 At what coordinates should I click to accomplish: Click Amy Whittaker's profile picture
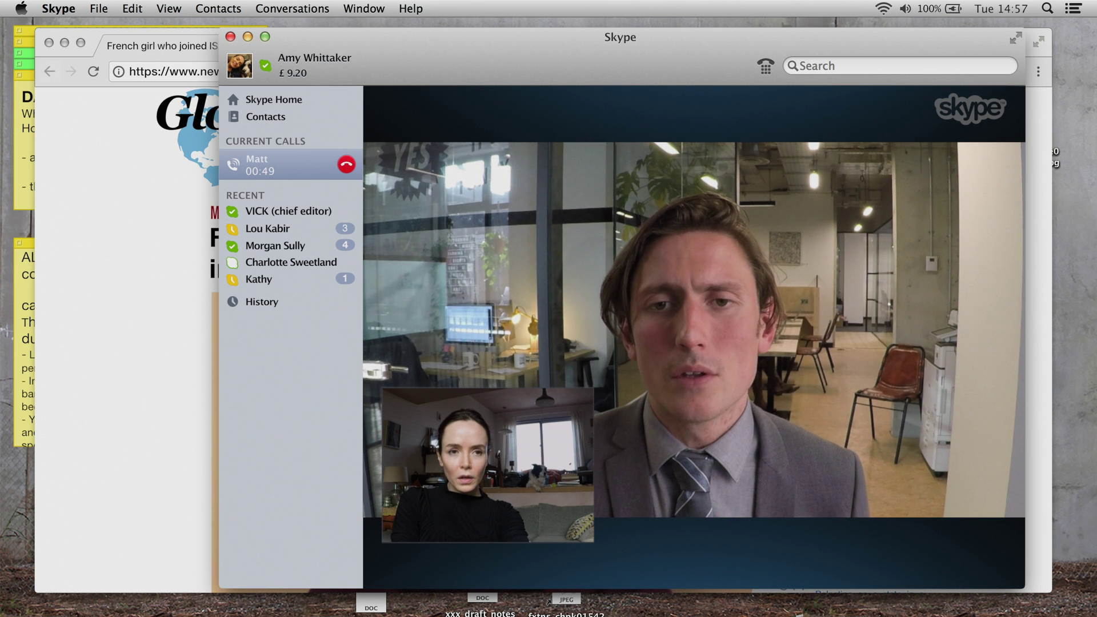click(239, 66)
